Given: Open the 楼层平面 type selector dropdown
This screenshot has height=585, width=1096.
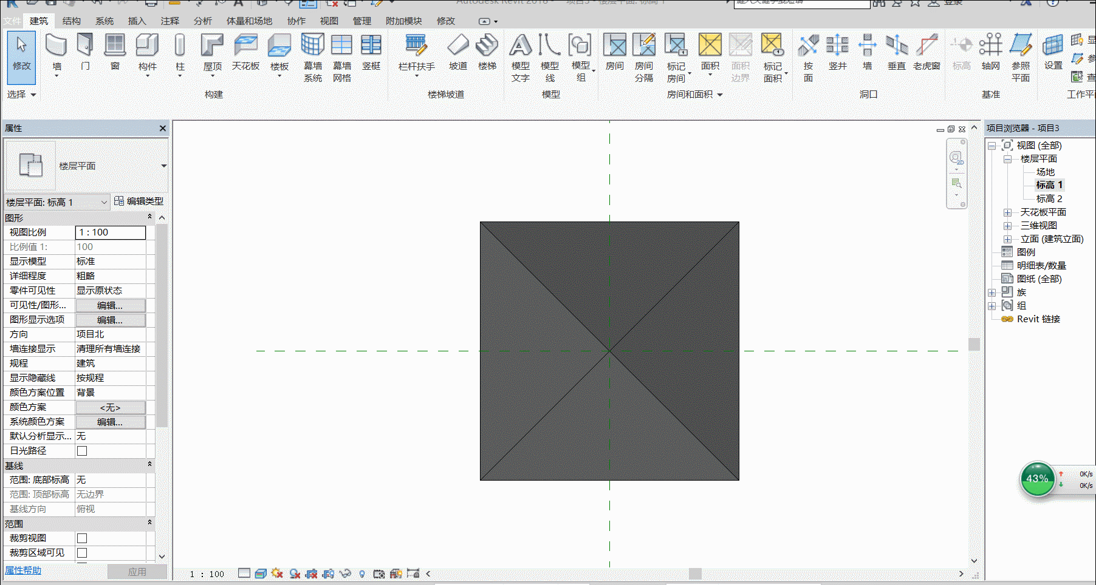Looking at the screenshot, I should pos(163,166).
